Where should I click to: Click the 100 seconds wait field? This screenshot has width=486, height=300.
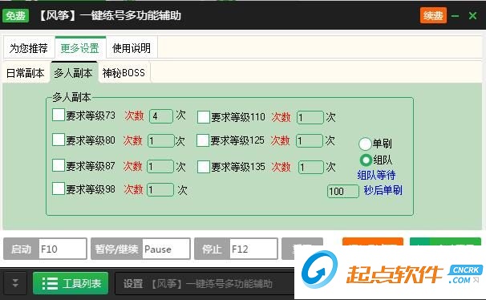(343, 191)
